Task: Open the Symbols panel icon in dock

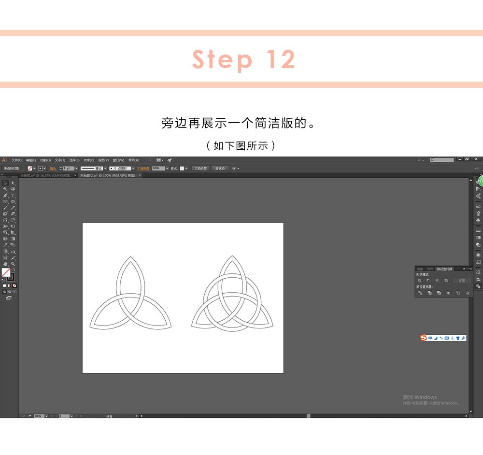Action: 478,221
